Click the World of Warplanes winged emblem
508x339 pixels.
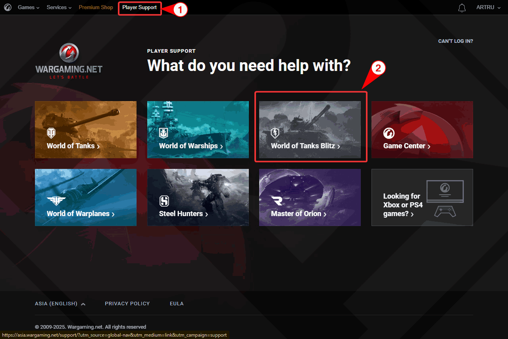[x=56, y=201]
